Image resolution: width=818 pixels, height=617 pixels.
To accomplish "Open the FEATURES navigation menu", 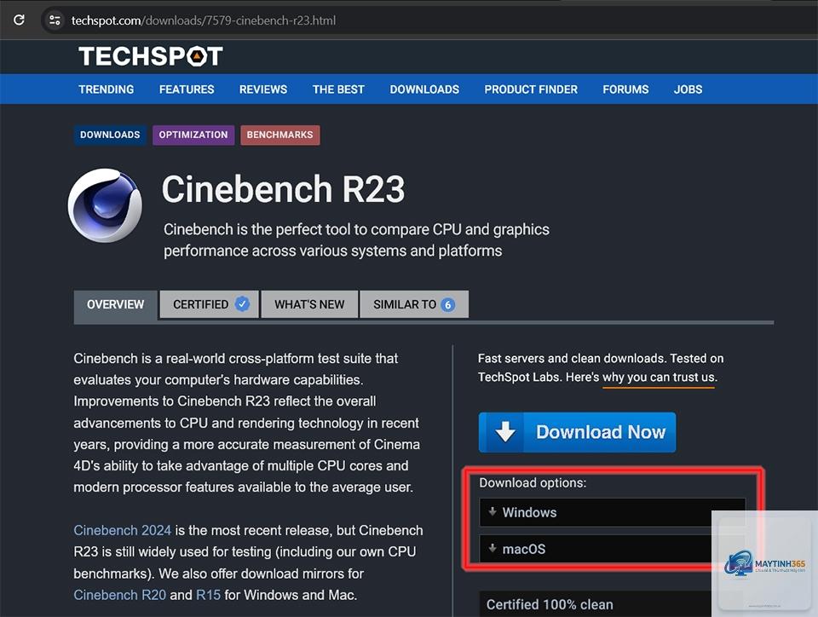I will point(187,89).
